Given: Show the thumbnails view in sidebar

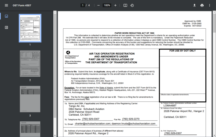Looking at the screenshot, I should (x=6, y=16).
